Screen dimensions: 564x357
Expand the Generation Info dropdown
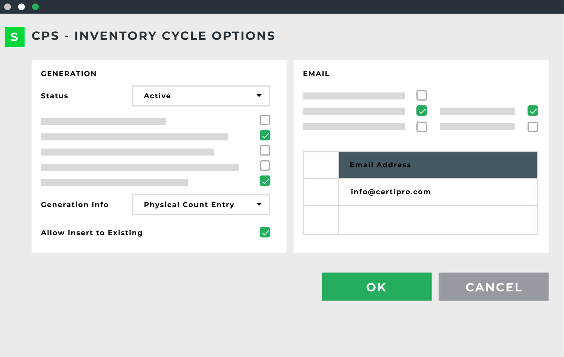pyautogui.click(x=201, y=205)
